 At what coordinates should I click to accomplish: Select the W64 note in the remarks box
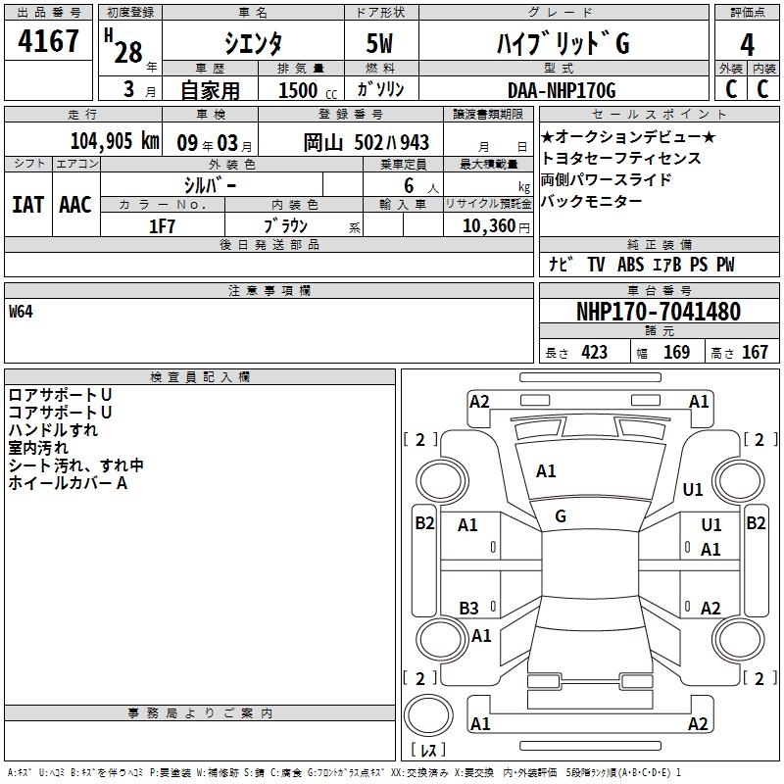pos(21,313)
